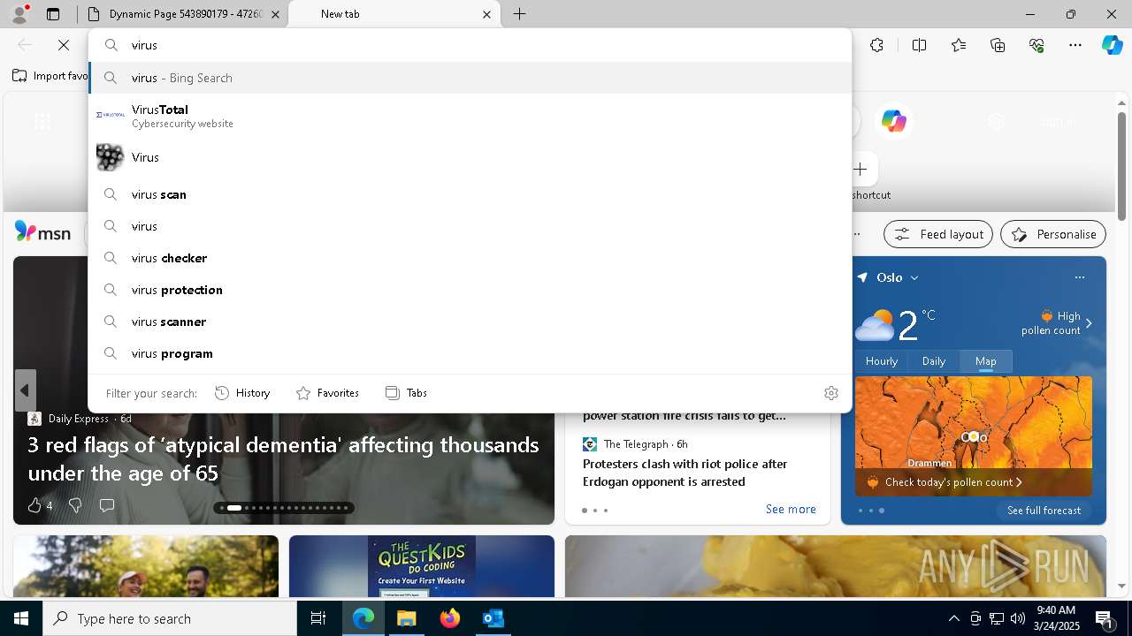Image resolution: width=1132 pixels, height=636 pixels.
Task: Open weather card more options
Action: (x=1079, y=277)
